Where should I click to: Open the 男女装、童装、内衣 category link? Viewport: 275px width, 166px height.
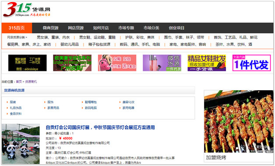(53, 37)
